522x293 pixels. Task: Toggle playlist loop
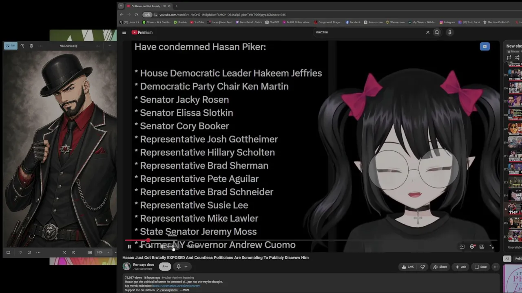point(509,57)
